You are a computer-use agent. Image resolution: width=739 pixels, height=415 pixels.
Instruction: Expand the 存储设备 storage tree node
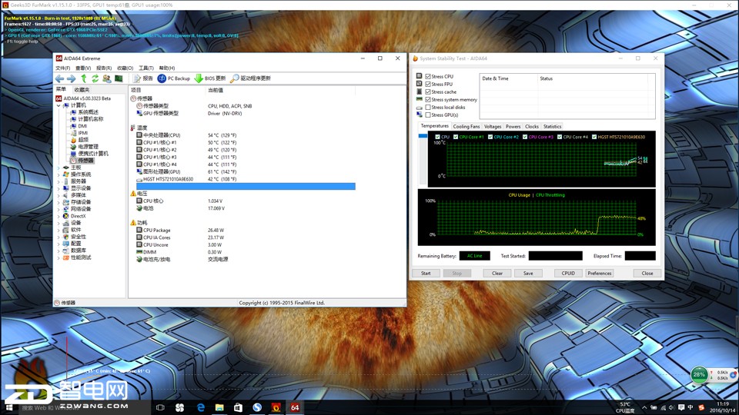click(x=59, y=202)
